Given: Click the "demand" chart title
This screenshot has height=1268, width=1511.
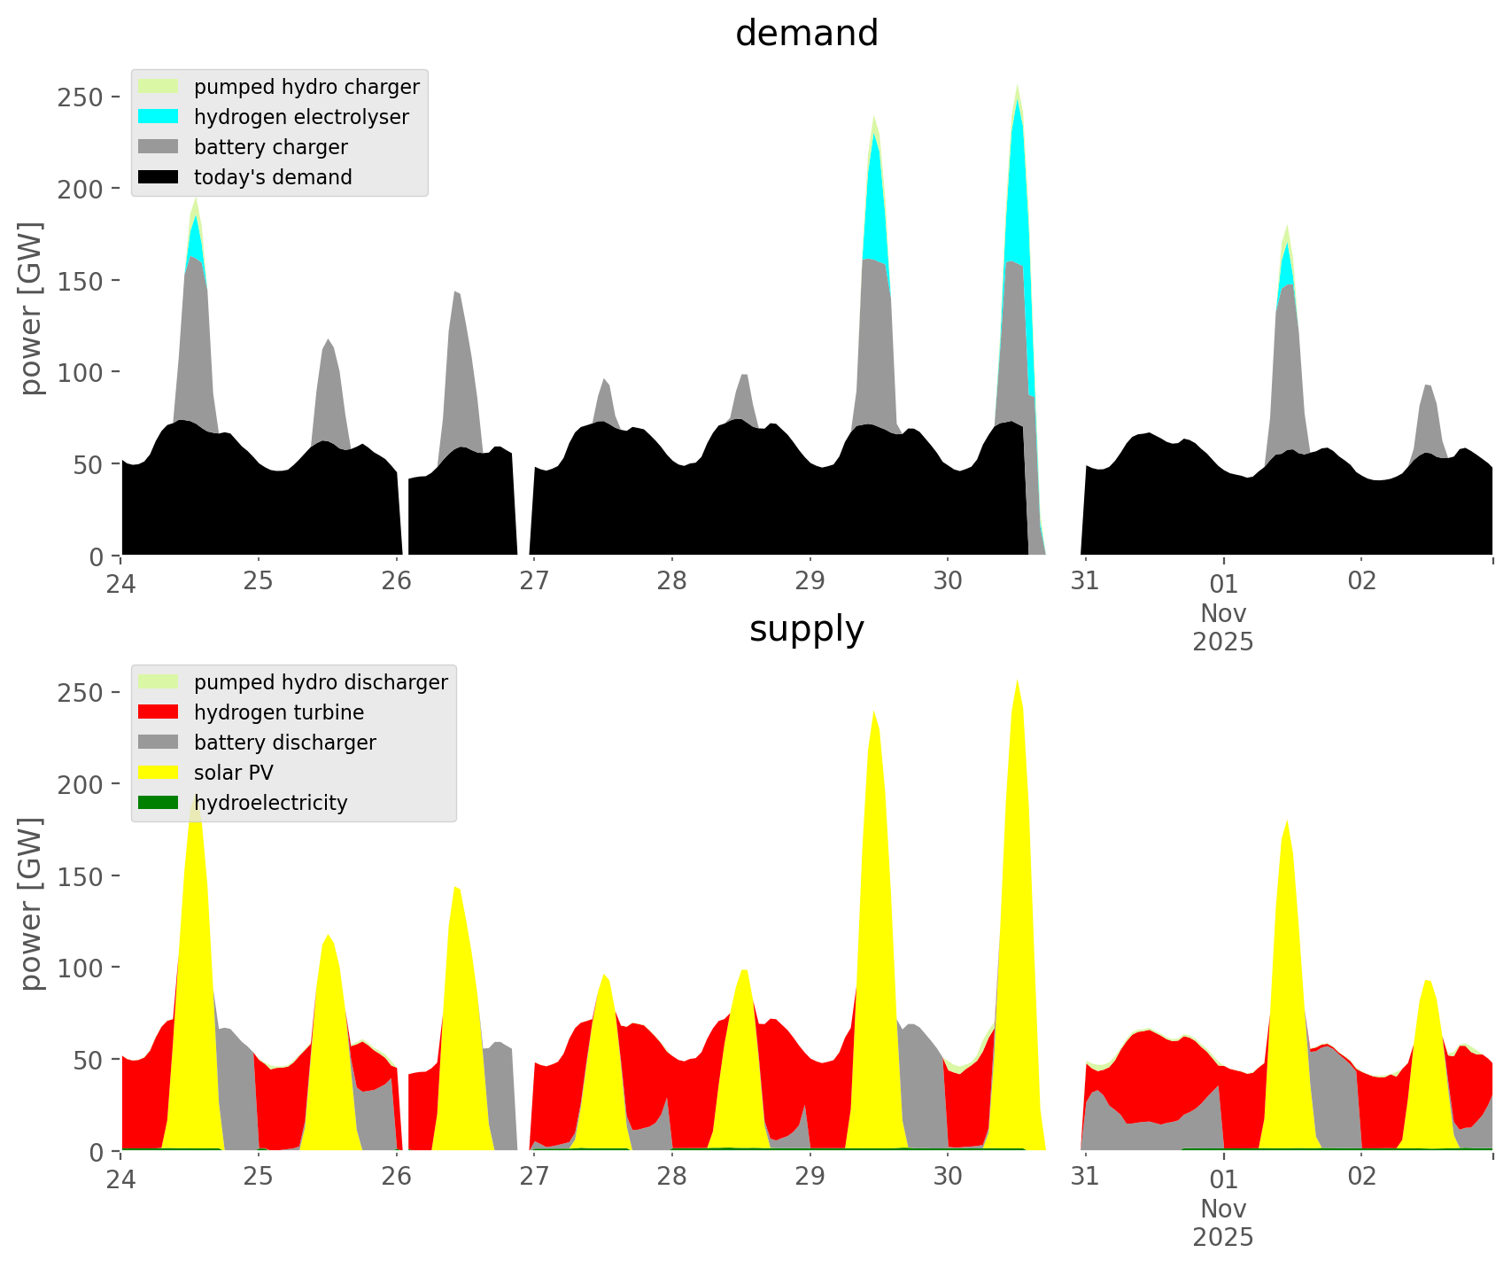Looking at the screenshot, I should point(806,34).
